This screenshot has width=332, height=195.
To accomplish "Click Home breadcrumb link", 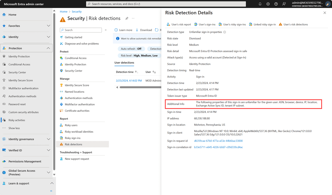I will (64, 12).
